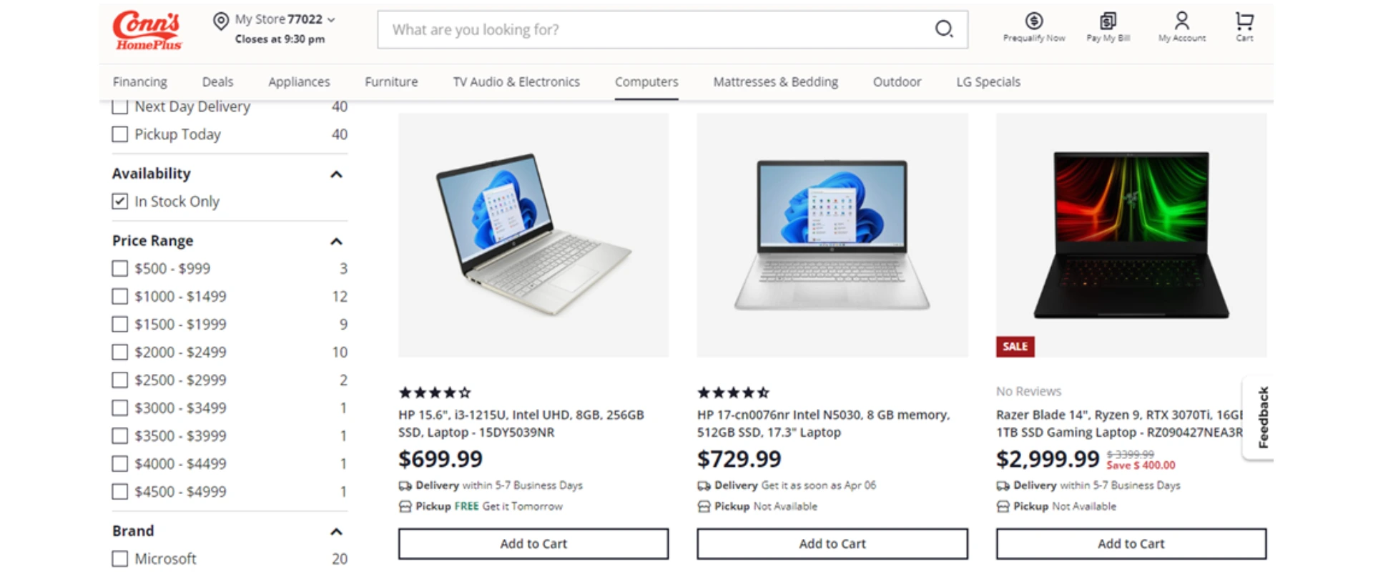Click inside the search input field
The height and width of the screenshot is (572, 1373).
point(644,29)
